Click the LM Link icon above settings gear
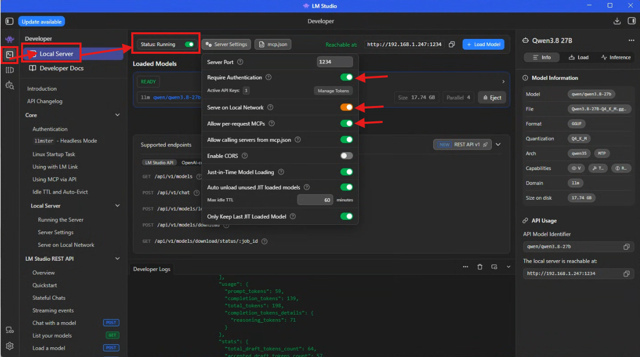This screenshot has width=640, height=357. pyautogui.click(x=9, y=330)
